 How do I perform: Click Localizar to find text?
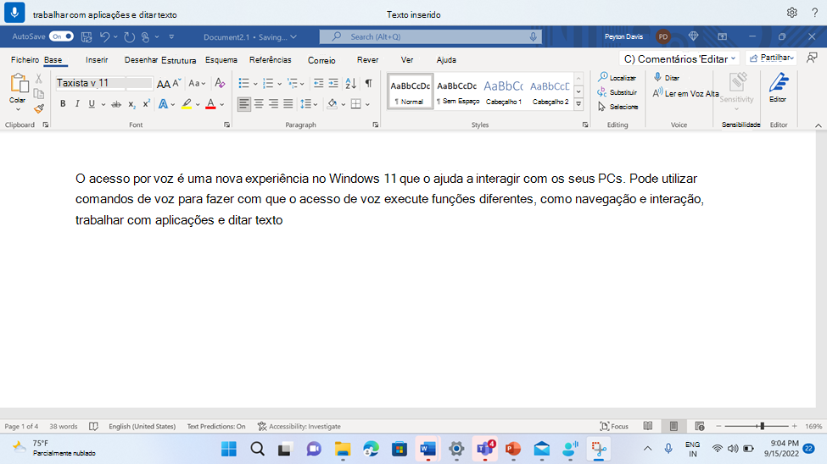coord(617,77)
